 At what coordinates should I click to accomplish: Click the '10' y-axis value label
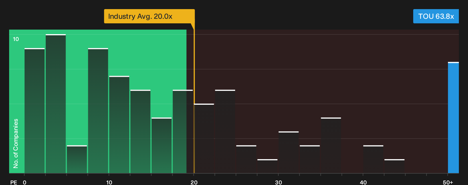[x=16, y=39]
